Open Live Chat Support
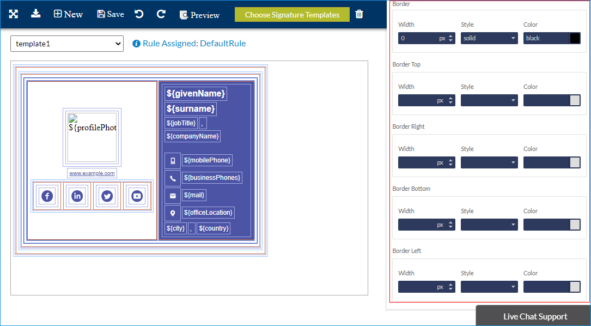 point(534,316)
